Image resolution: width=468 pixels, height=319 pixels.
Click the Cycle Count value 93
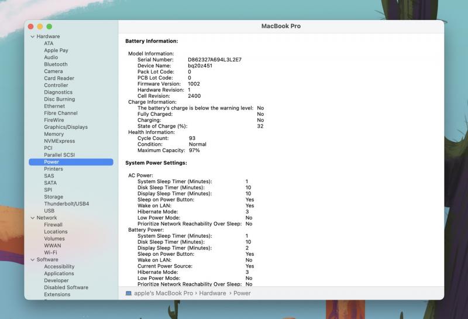192,138
